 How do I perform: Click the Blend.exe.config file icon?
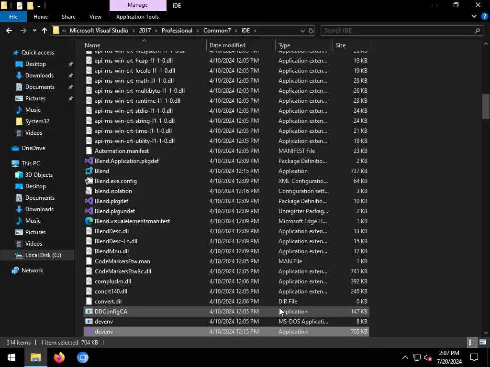(89, 181)
